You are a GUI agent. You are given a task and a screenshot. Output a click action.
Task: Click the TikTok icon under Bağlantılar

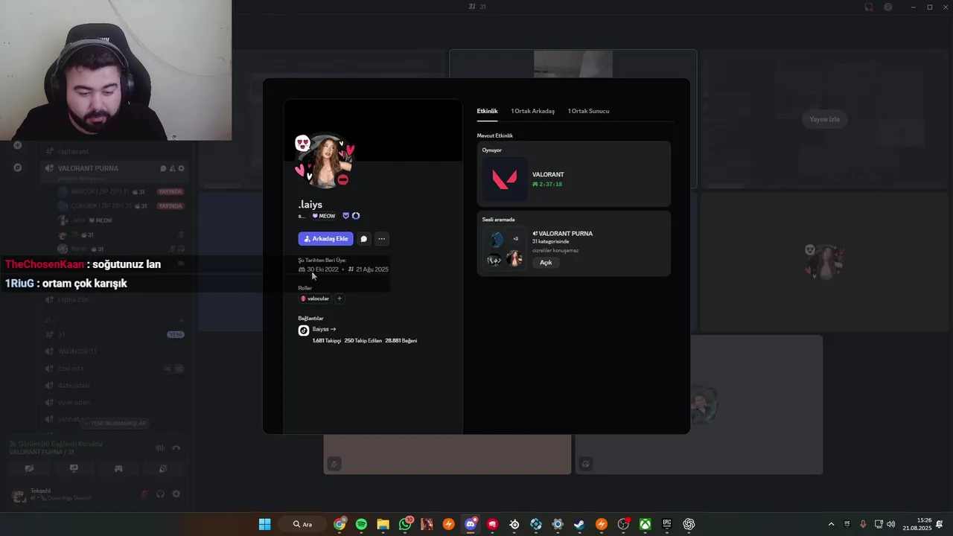tap(303, 331)
